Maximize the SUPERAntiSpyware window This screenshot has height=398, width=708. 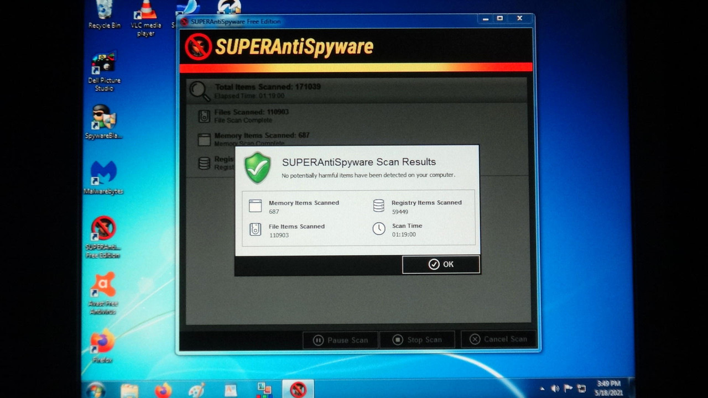pos(500,19)
